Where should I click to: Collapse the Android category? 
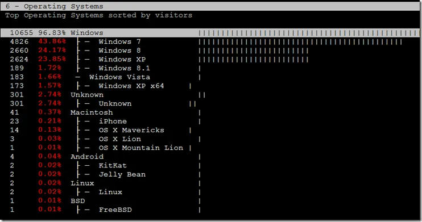pos(87,157)
